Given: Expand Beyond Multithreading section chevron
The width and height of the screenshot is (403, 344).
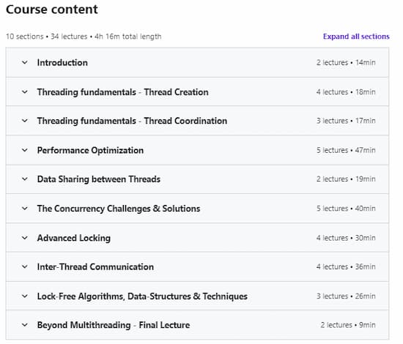Looking at the screenshot, I should click(x=25, y=325).
